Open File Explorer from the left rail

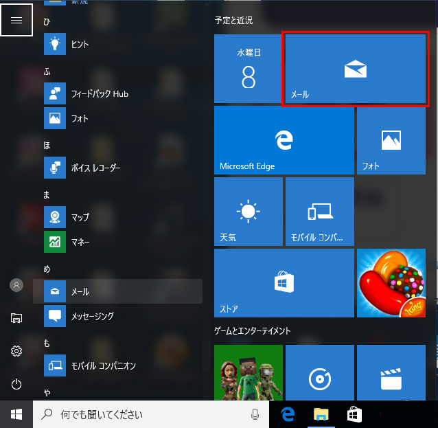pyautogui.click(x=16, y=318)
